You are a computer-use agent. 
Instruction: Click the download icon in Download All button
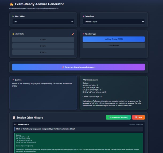point(110,117)
